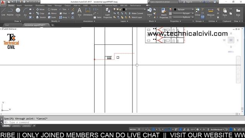
Task: Switch to the Layout1 tab
Action: [x=16, y=126]
